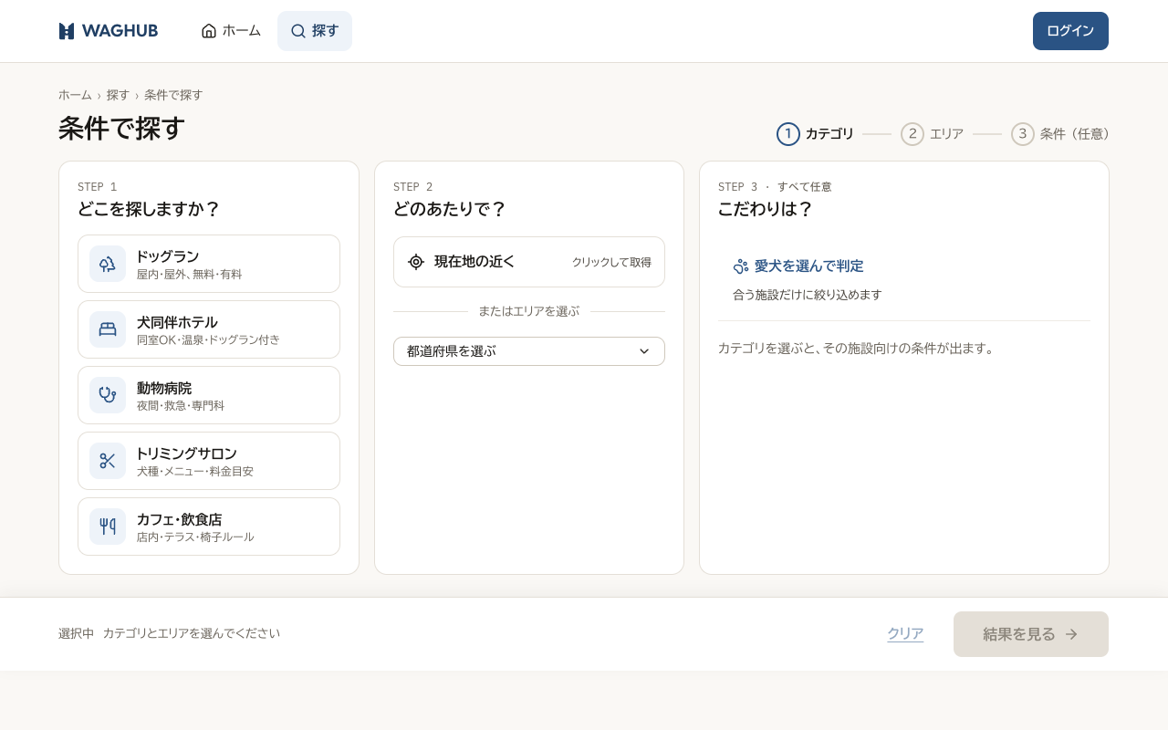
Task: Click the house icon beside ホーム
Action: coord(209,31)
